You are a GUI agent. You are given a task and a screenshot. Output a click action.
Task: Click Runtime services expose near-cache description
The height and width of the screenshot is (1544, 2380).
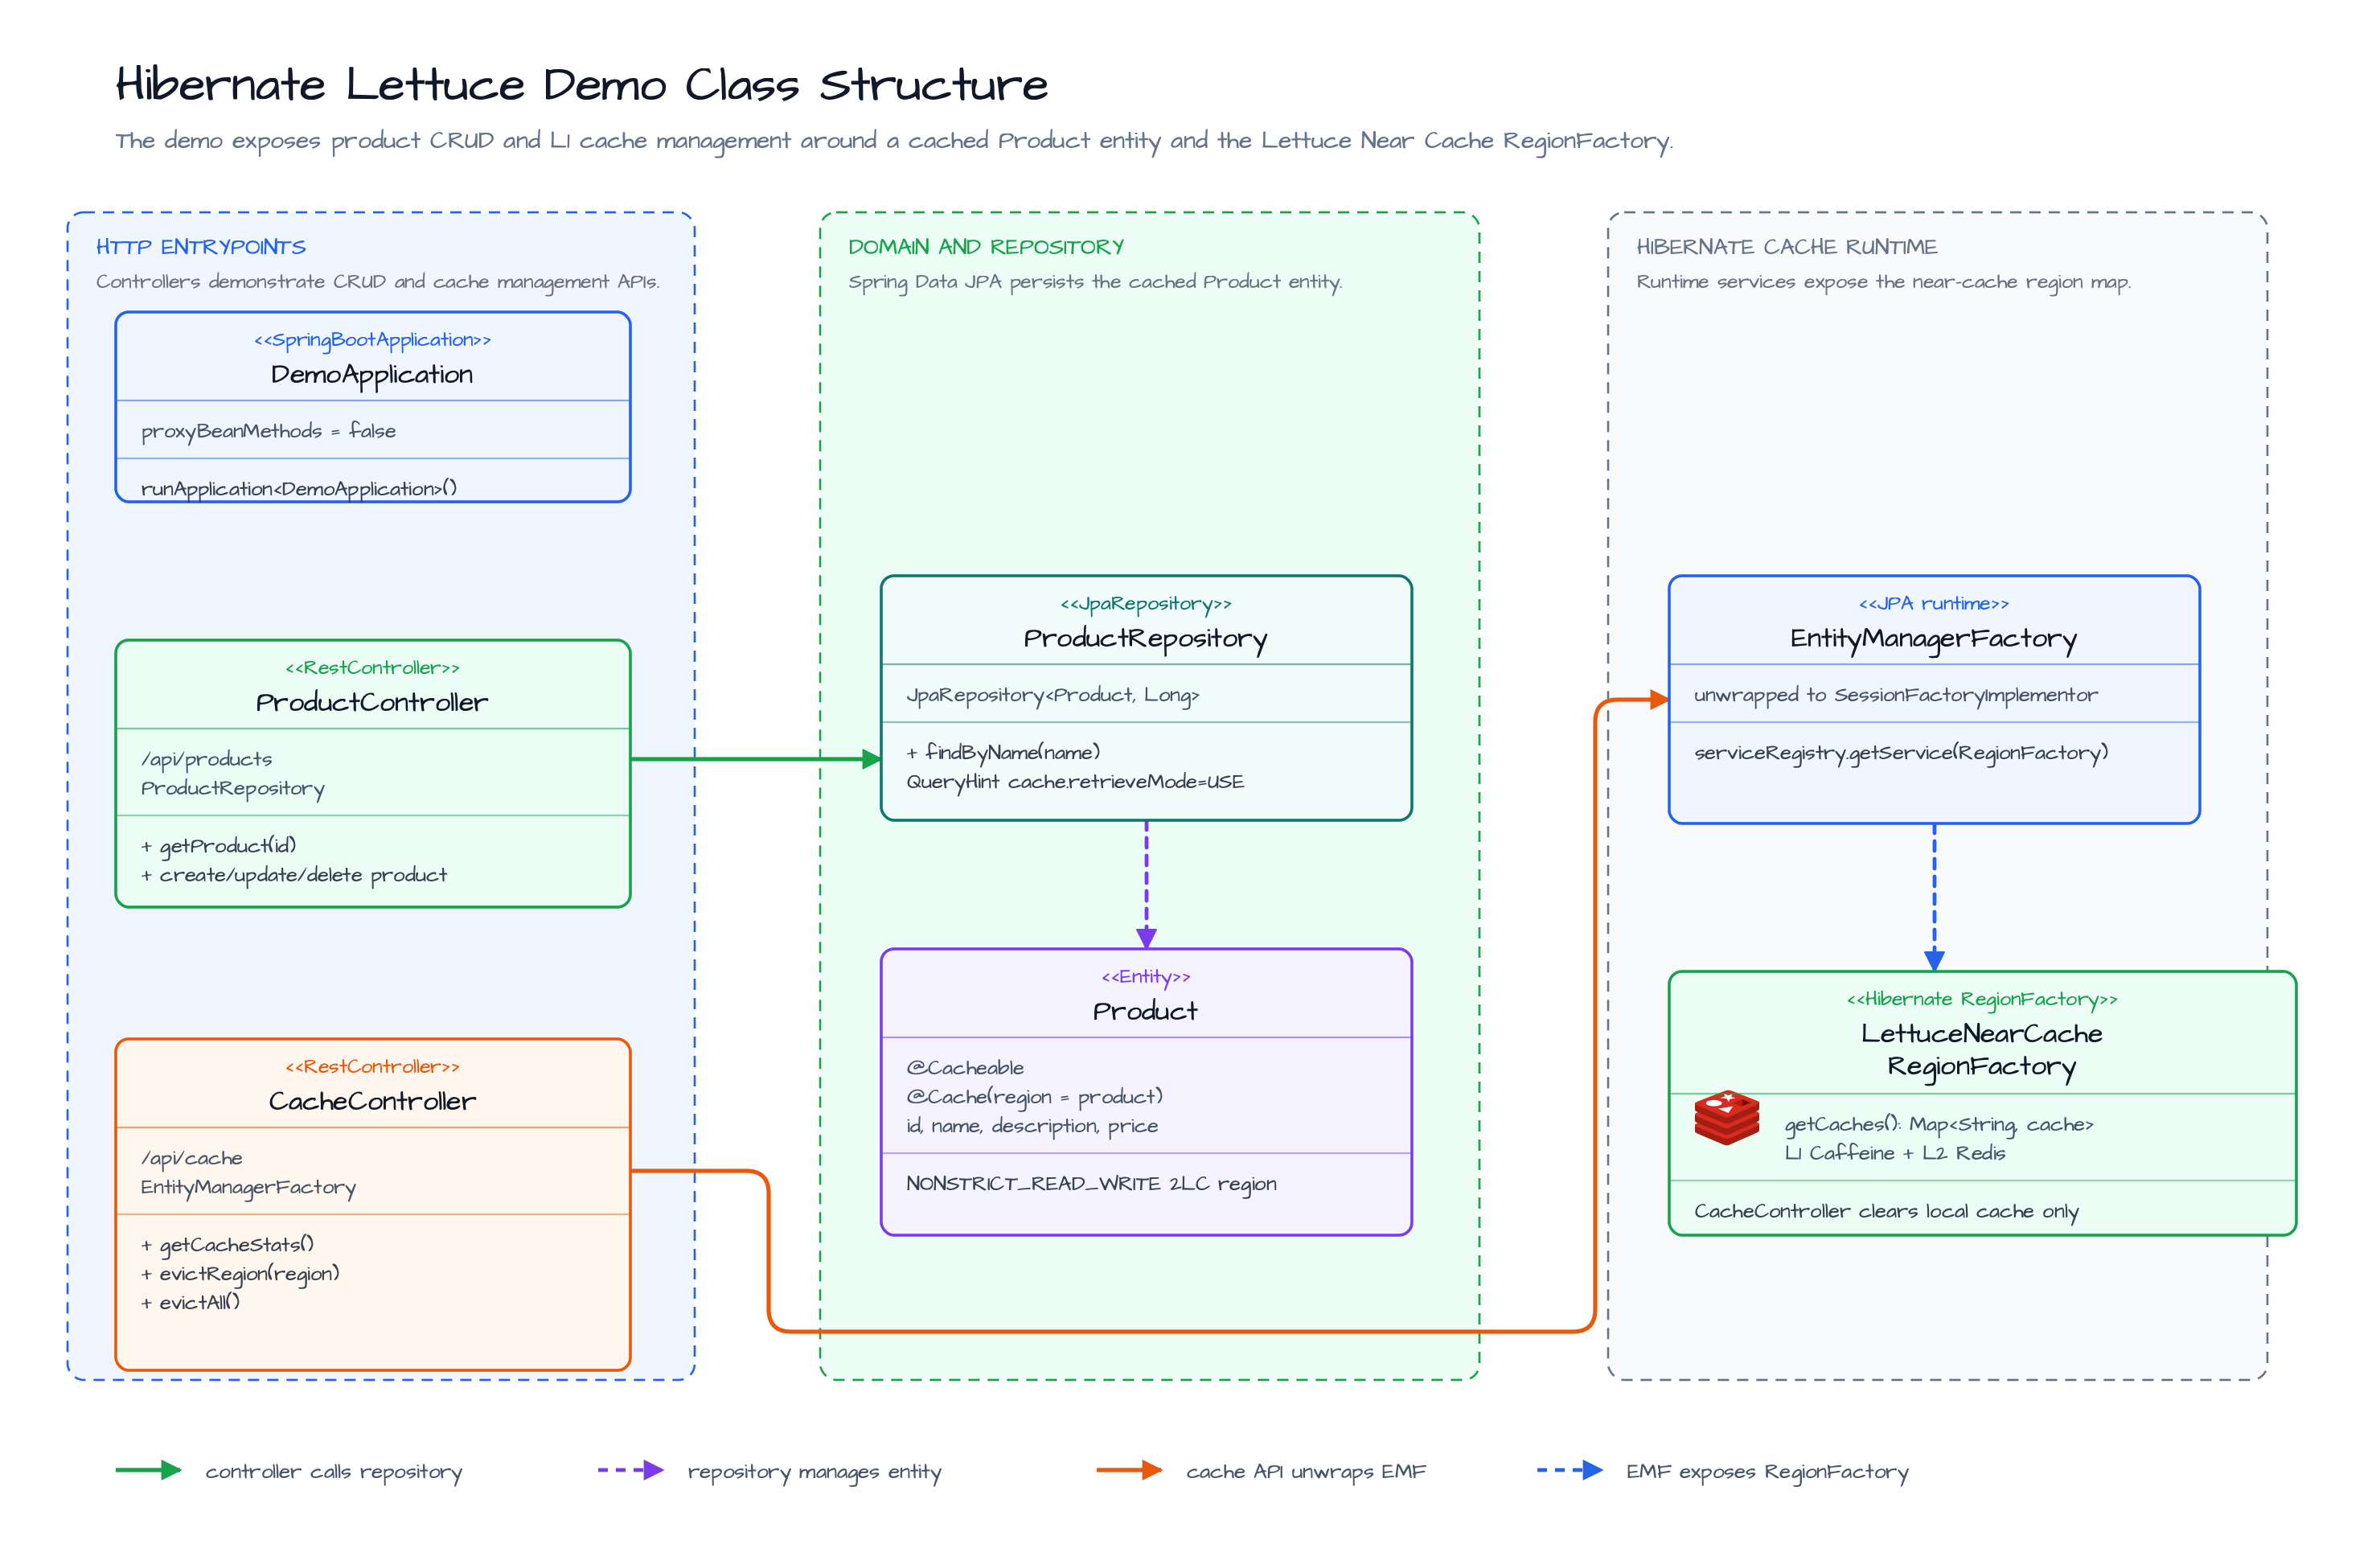(1883, 282)
